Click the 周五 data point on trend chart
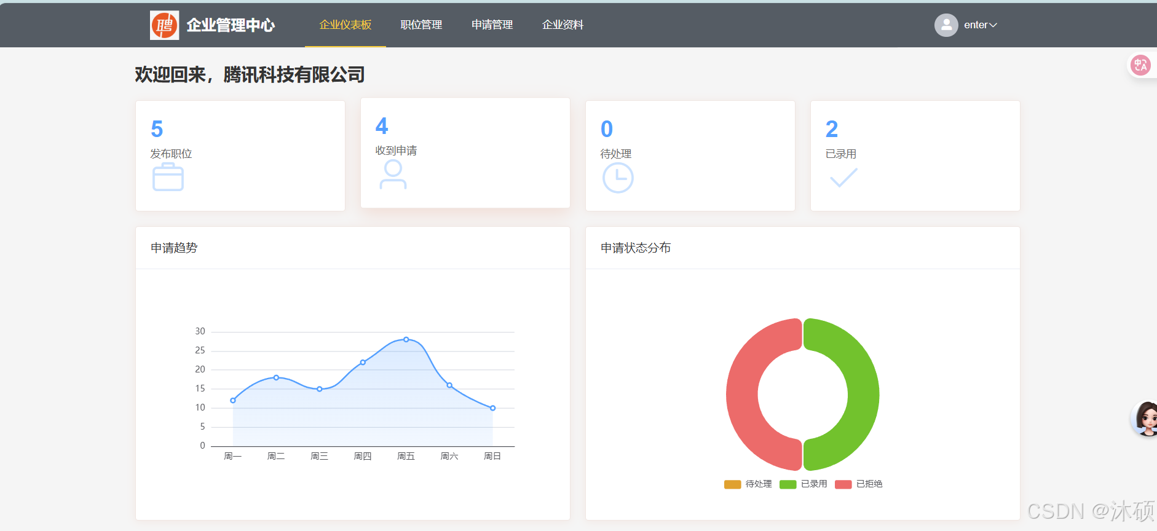Image resolution: width=1157 pixels, height=531 pixels. (x=406, y=339)
